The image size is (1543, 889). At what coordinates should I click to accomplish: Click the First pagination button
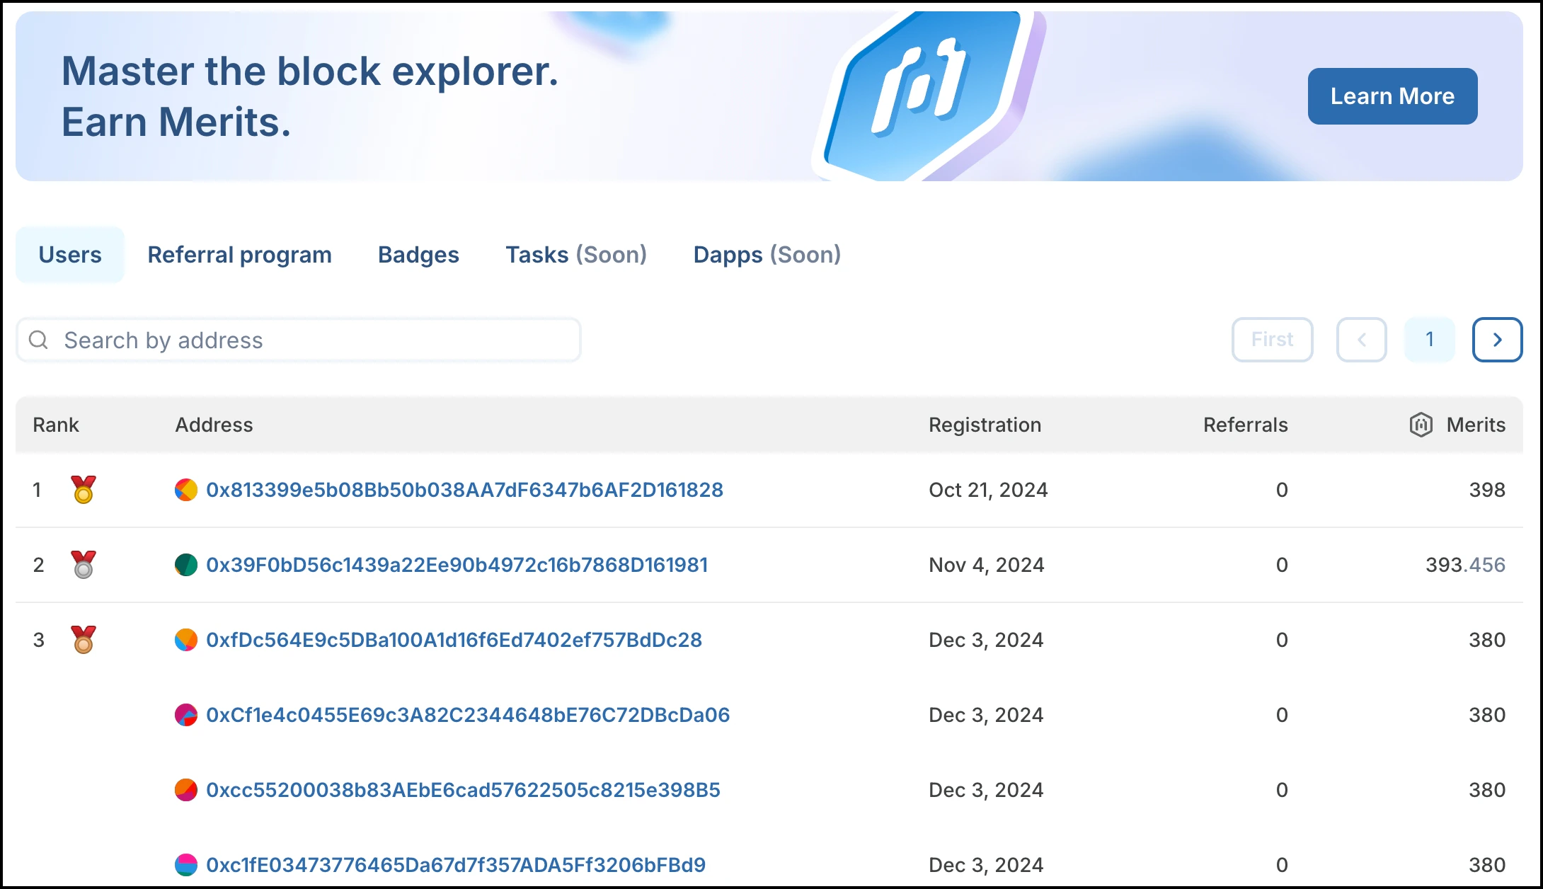(x=1272, y=340)
